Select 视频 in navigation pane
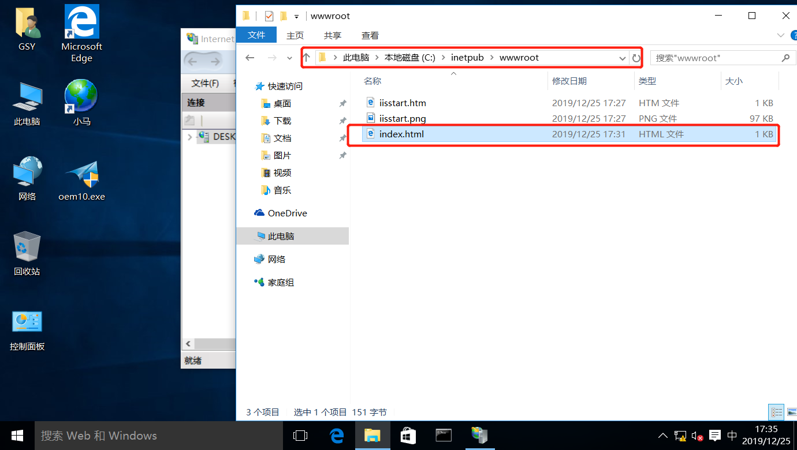797x450 pixels. [x=282, y=172]
